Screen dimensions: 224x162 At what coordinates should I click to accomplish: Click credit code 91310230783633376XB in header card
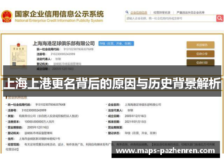pyautogui.click(x=78, y=49)
